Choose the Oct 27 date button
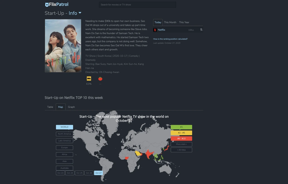This screenshot has height=184, width=288. pyautogui.click(x=98, y=173)
